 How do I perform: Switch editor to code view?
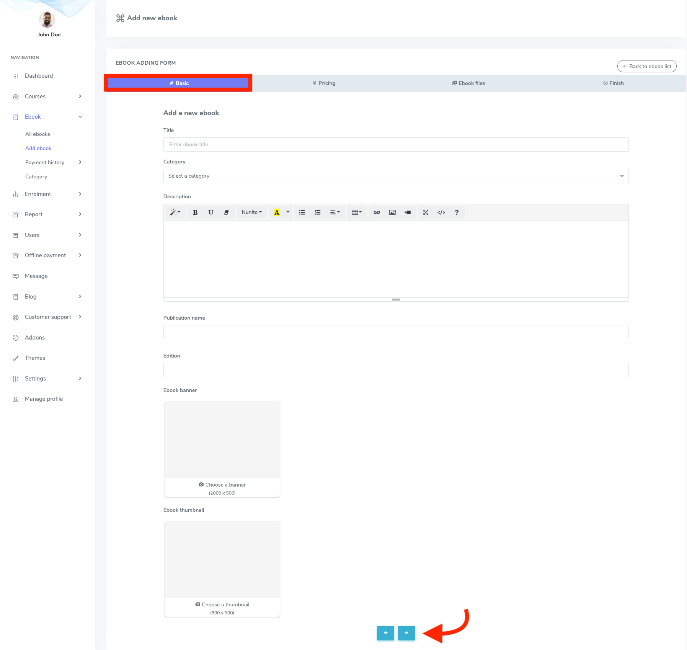point(441,212)
